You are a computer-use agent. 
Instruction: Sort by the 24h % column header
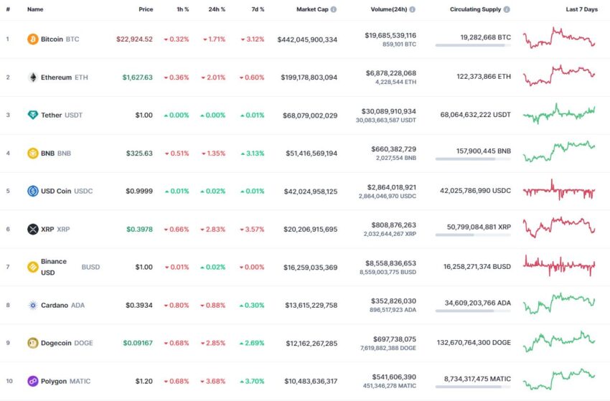[x=217, y=9]
